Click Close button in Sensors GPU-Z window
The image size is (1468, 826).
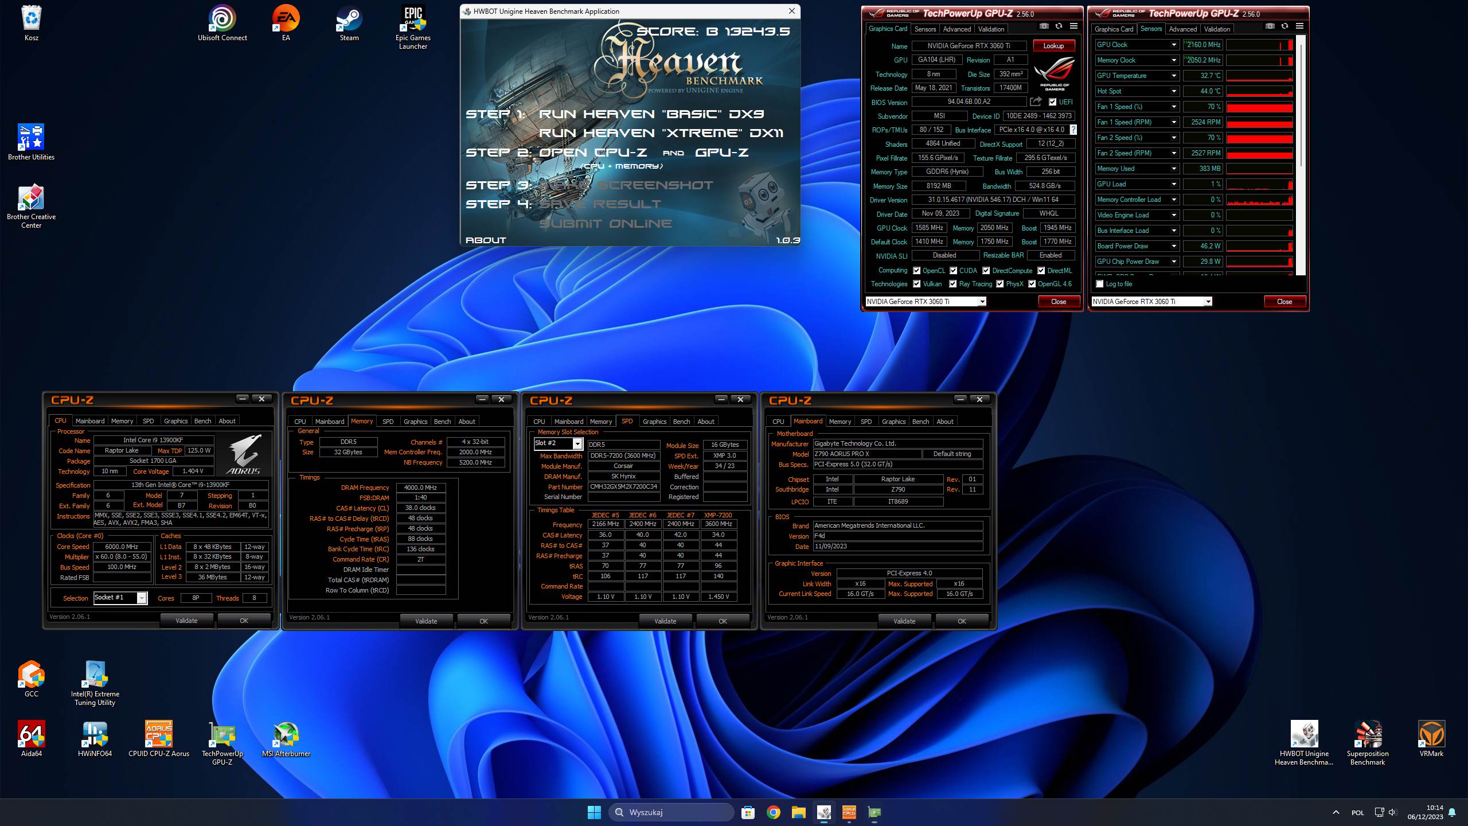pos(1284,302)
